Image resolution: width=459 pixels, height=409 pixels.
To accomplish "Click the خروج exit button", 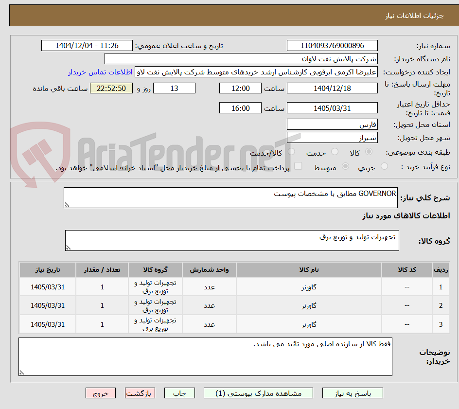I will point(100,393).
